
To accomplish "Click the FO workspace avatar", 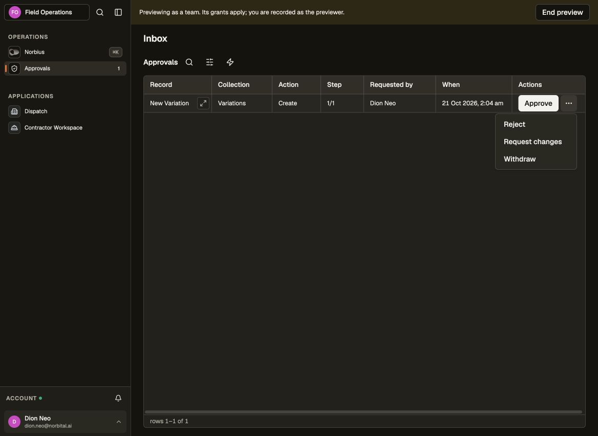I will click(15, 12).
